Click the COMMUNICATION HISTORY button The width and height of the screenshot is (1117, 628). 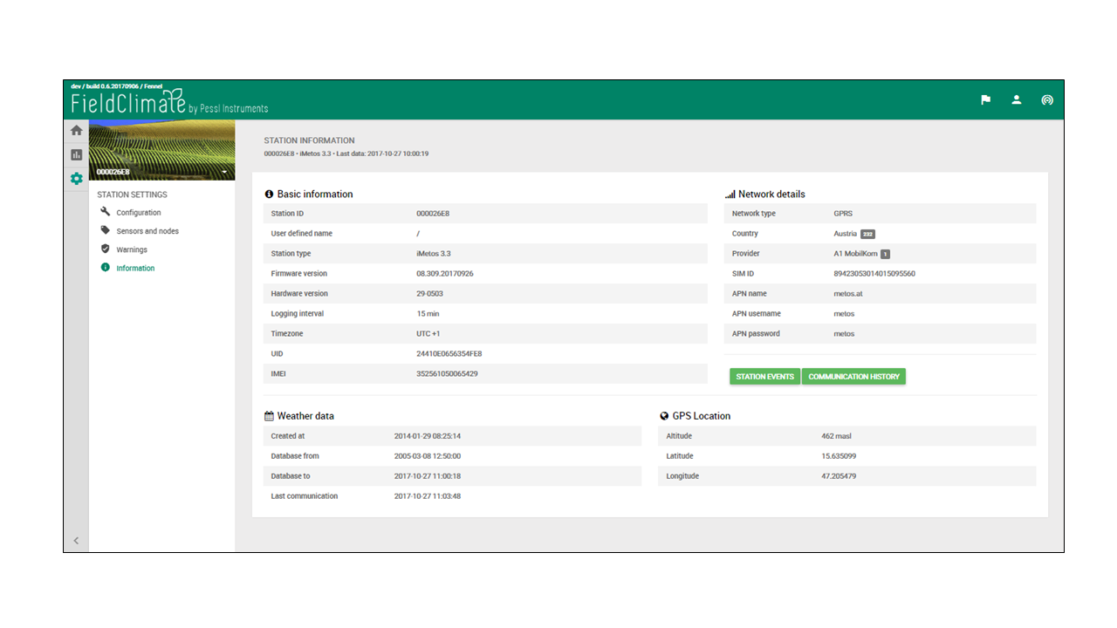coord(854,377)
